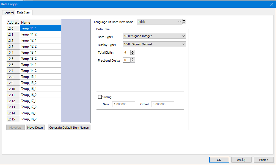Select the Data Item tab

[x=24, y=13]
